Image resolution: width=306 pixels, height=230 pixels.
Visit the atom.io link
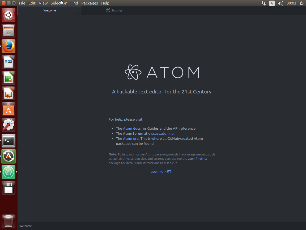click(157, 171)
